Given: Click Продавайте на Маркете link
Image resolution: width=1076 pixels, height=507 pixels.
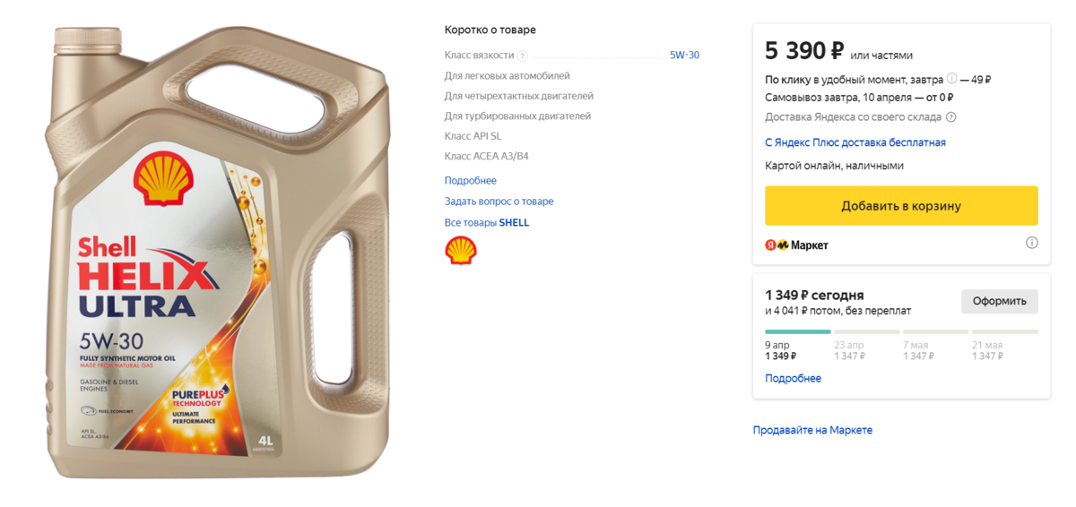Looking at the screenshot, I should click(812, 431).
